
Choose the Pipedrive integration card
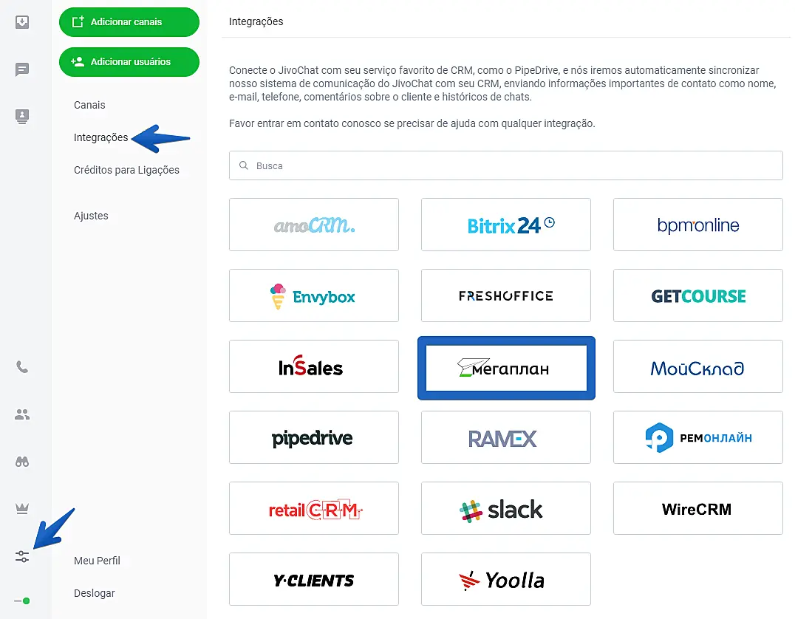313,437
